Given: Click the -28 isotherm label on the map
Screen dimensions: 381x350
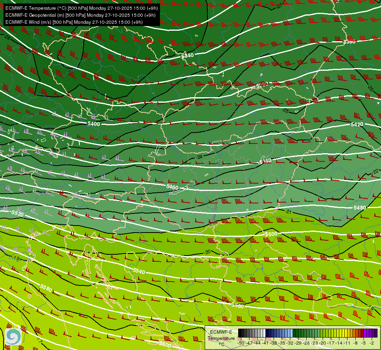Looking at the screenshot, I should coord(7,37).
